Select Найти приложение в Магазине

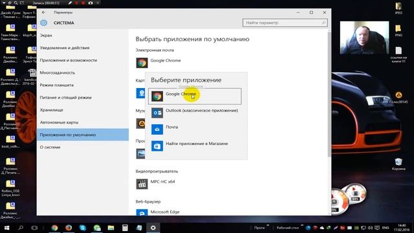pyautogui.click(x=195, y=146)
